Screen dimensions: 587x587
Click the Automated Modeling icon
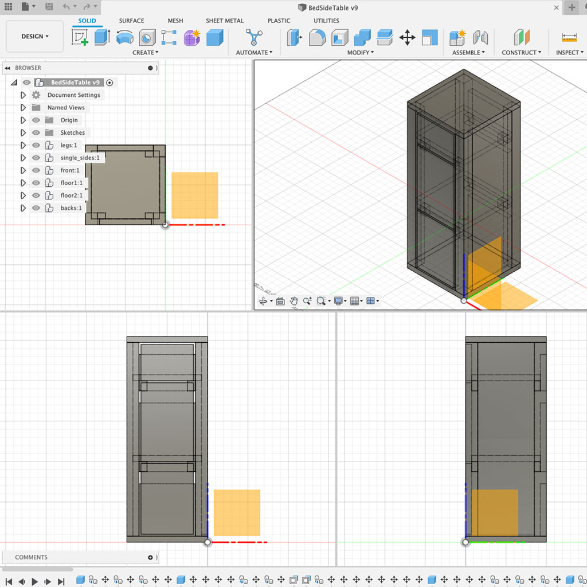coord(254,38)
